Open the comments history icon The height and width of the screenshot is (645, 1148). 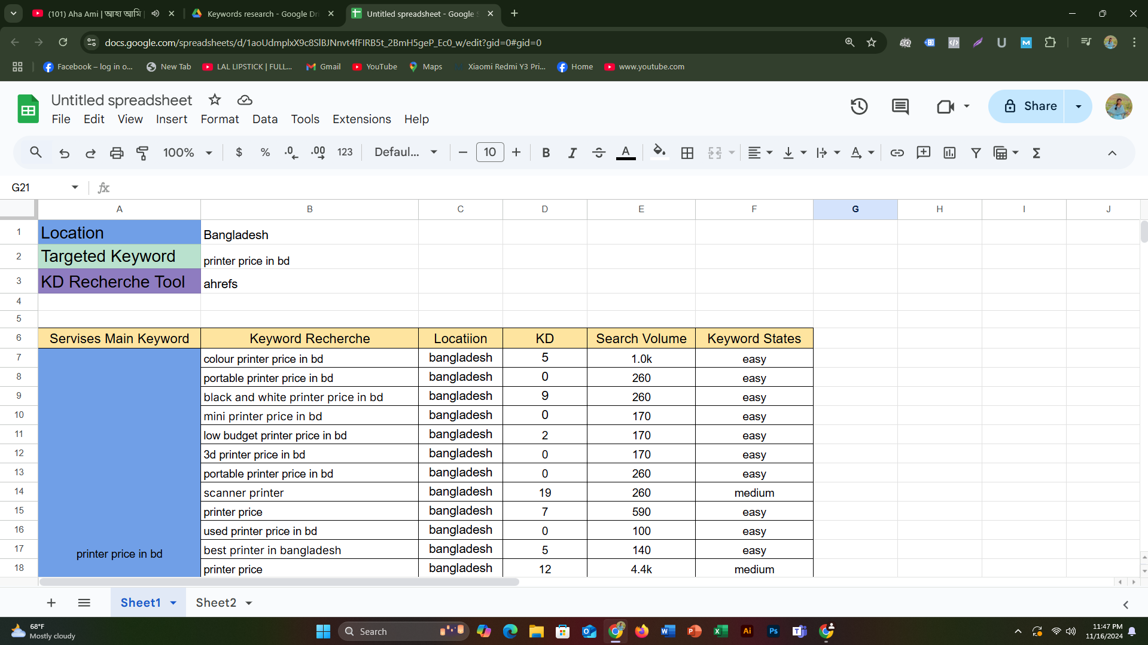pos(900,106)
